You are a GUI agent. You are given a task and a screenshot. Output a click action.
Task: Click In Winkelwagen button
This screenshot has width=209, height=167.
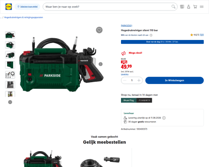(x=174, y=80)
